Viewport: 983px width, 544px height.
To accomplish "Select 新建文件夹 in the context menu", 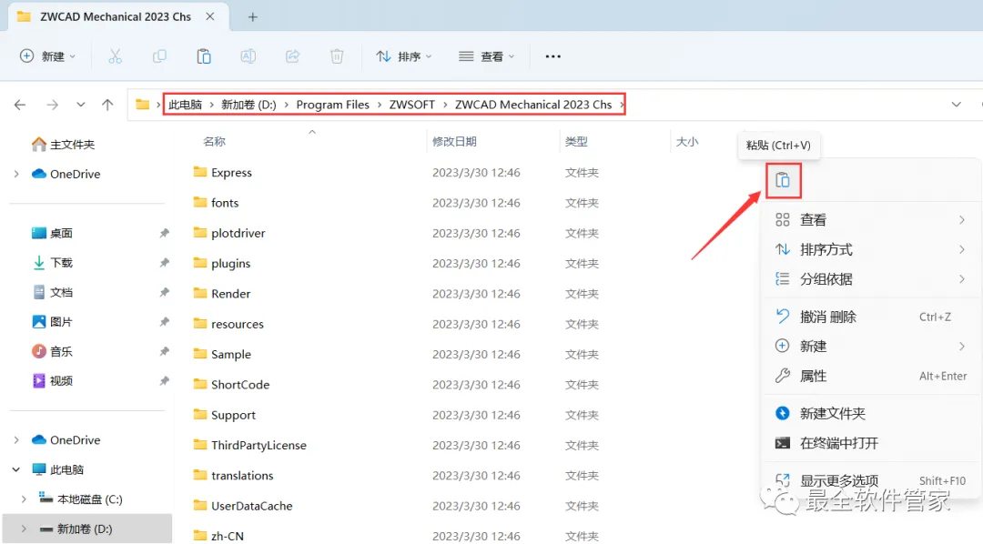I will (871, 414).
